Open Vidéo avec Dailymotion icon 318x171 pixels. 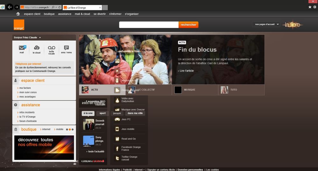pyautogui.click(x=117, y=100)
